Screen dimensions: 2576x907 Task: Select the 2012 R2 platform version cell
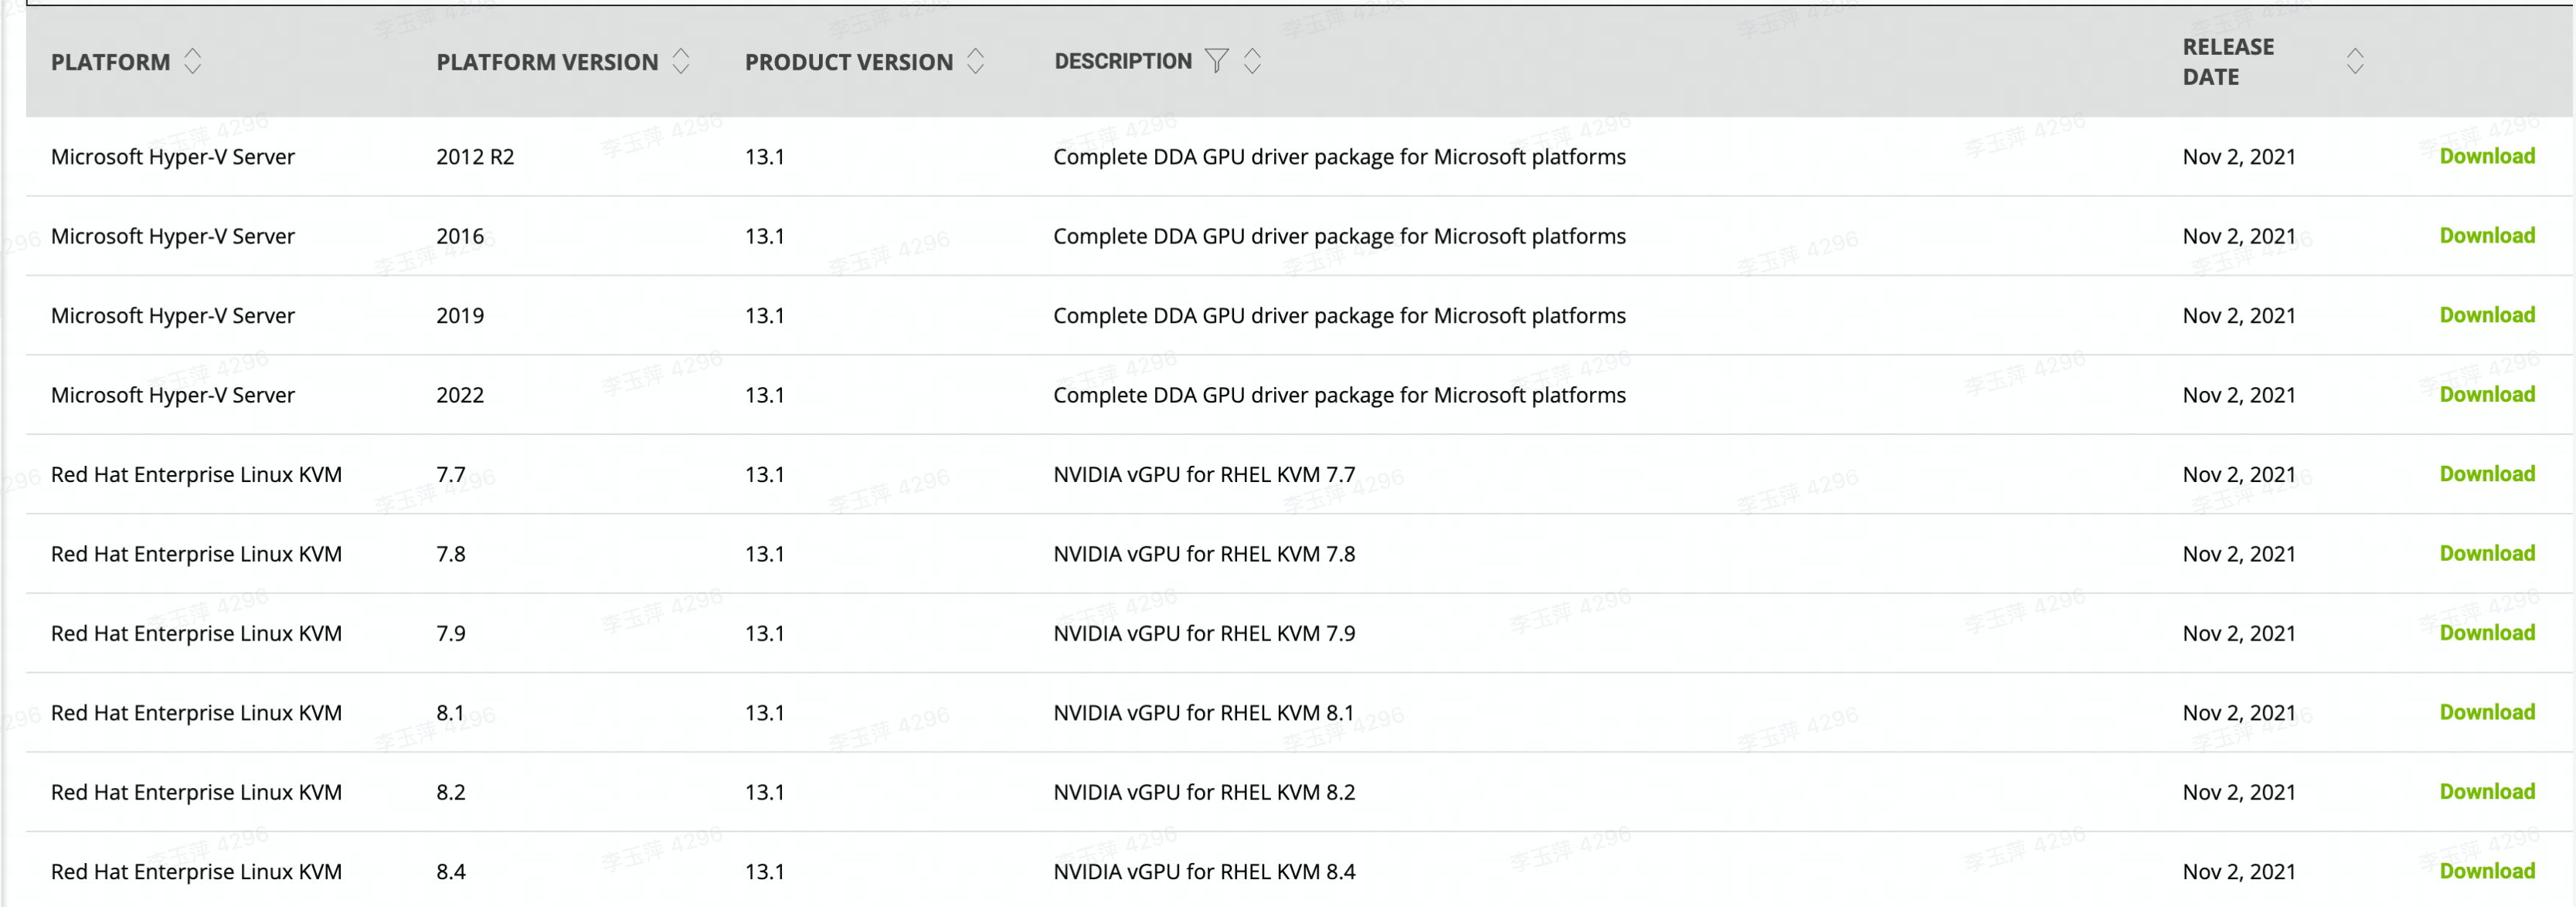click(475, 157)
